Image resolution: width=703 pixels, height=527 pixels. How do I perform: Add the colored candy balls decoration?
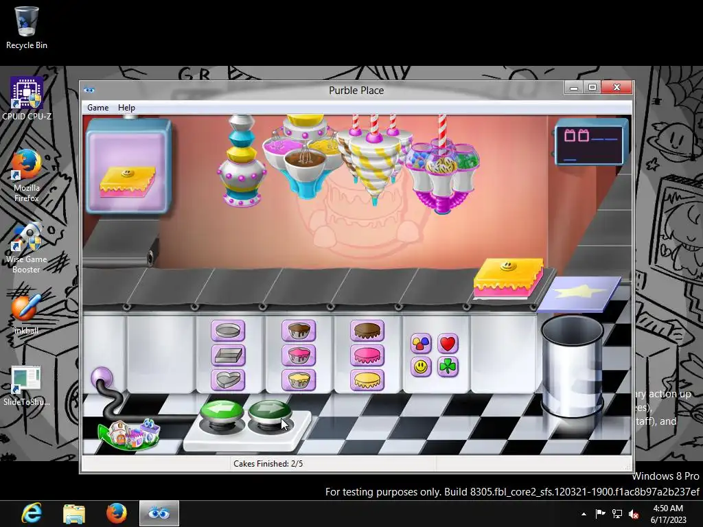[x=421, y=344]
